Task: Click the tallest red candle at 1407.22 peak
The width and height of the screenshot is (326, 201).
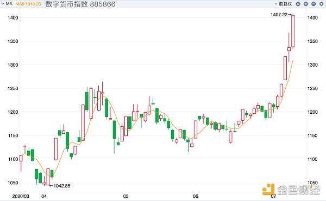Action: tap(293, 31)
